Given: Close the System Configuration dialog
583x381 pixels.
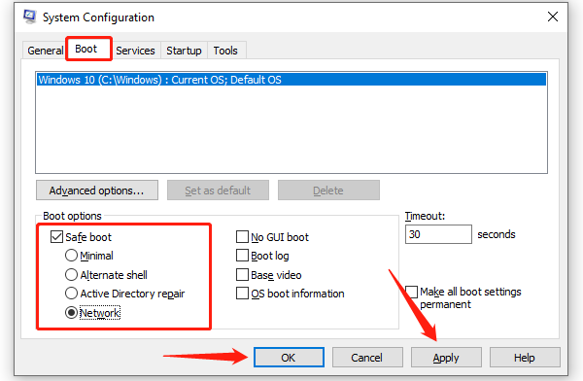Looking at the screenshot, I should [553, 17].
